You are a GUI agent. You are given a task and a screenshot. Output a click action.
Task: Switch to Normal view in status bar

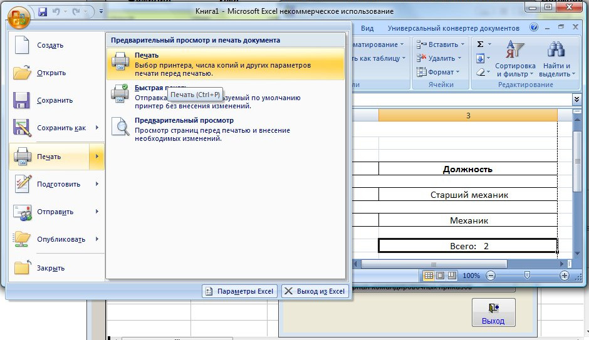coord(429,276)
